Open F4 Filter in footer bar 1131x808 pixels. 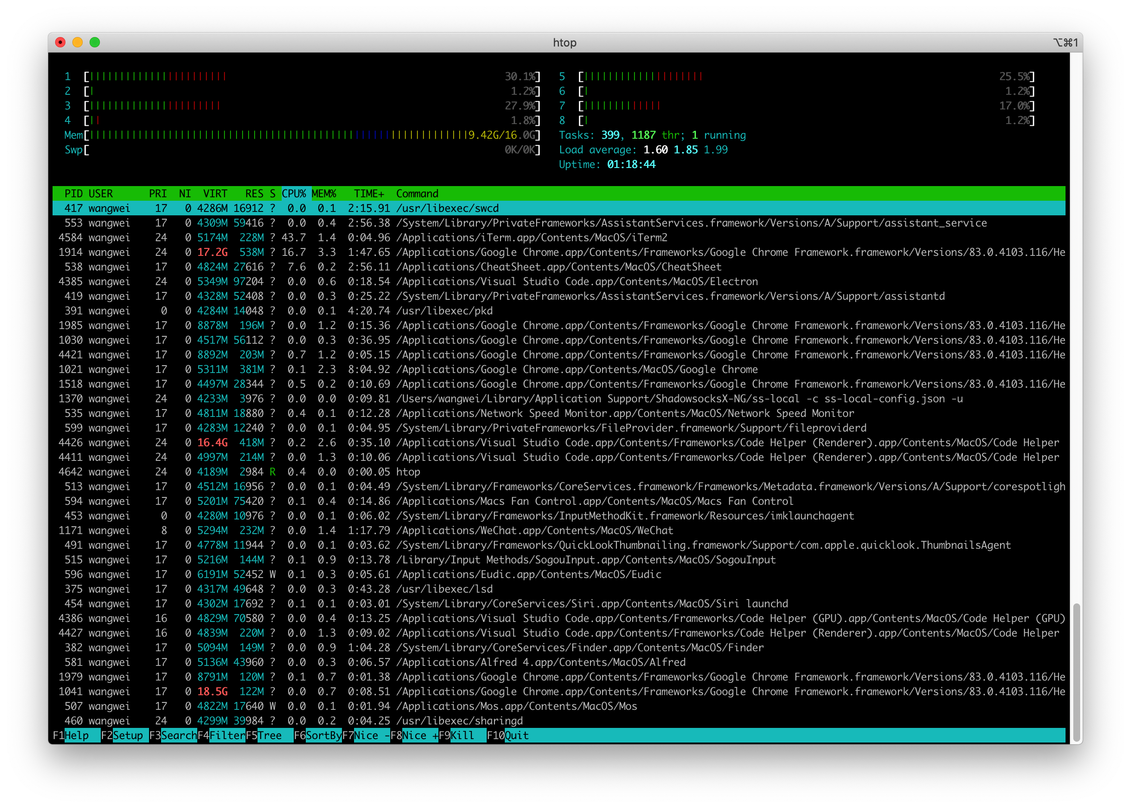click(x=221, y=735)
